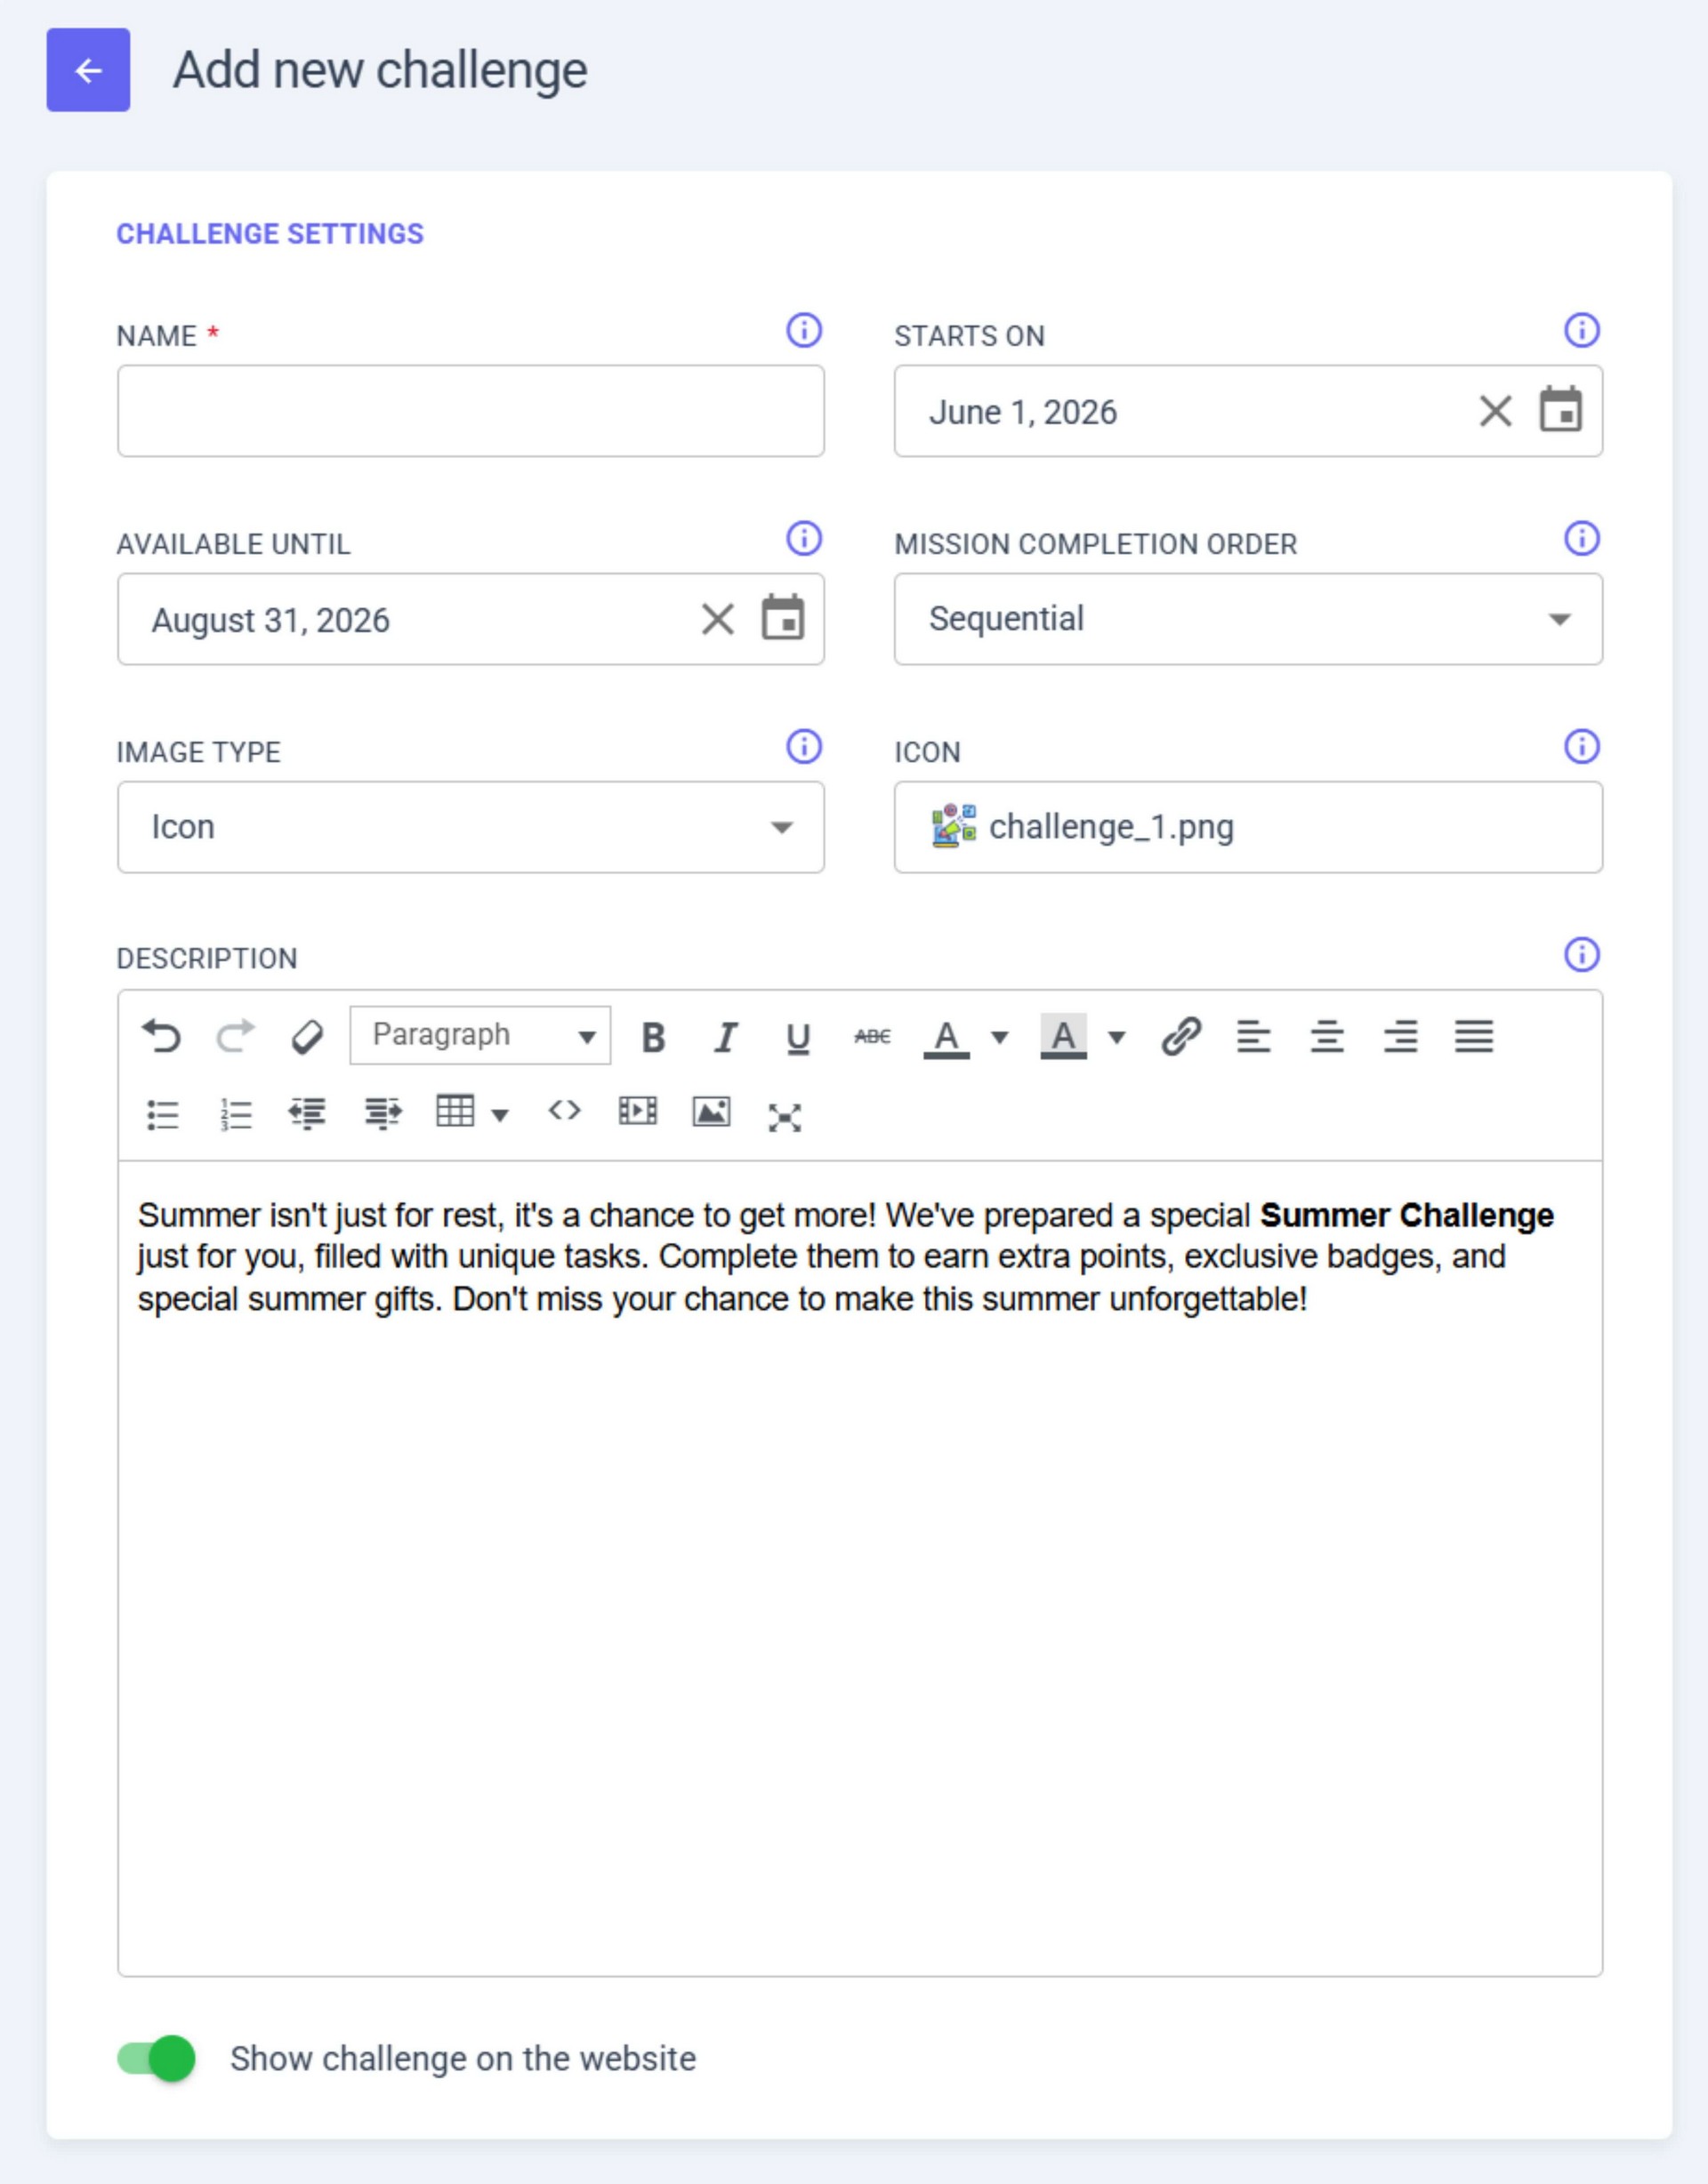Open the Paragraph format dropdown
The height and width of the screenshot is (2184, 1708).
480,1035
